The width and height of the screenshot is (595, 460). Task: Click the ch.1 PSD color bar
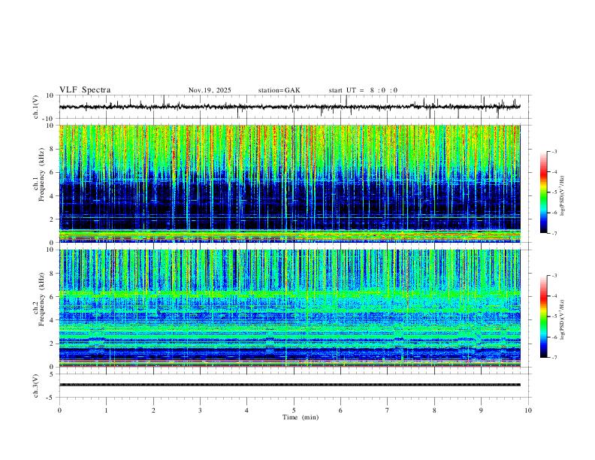click(x=543, y=192)
